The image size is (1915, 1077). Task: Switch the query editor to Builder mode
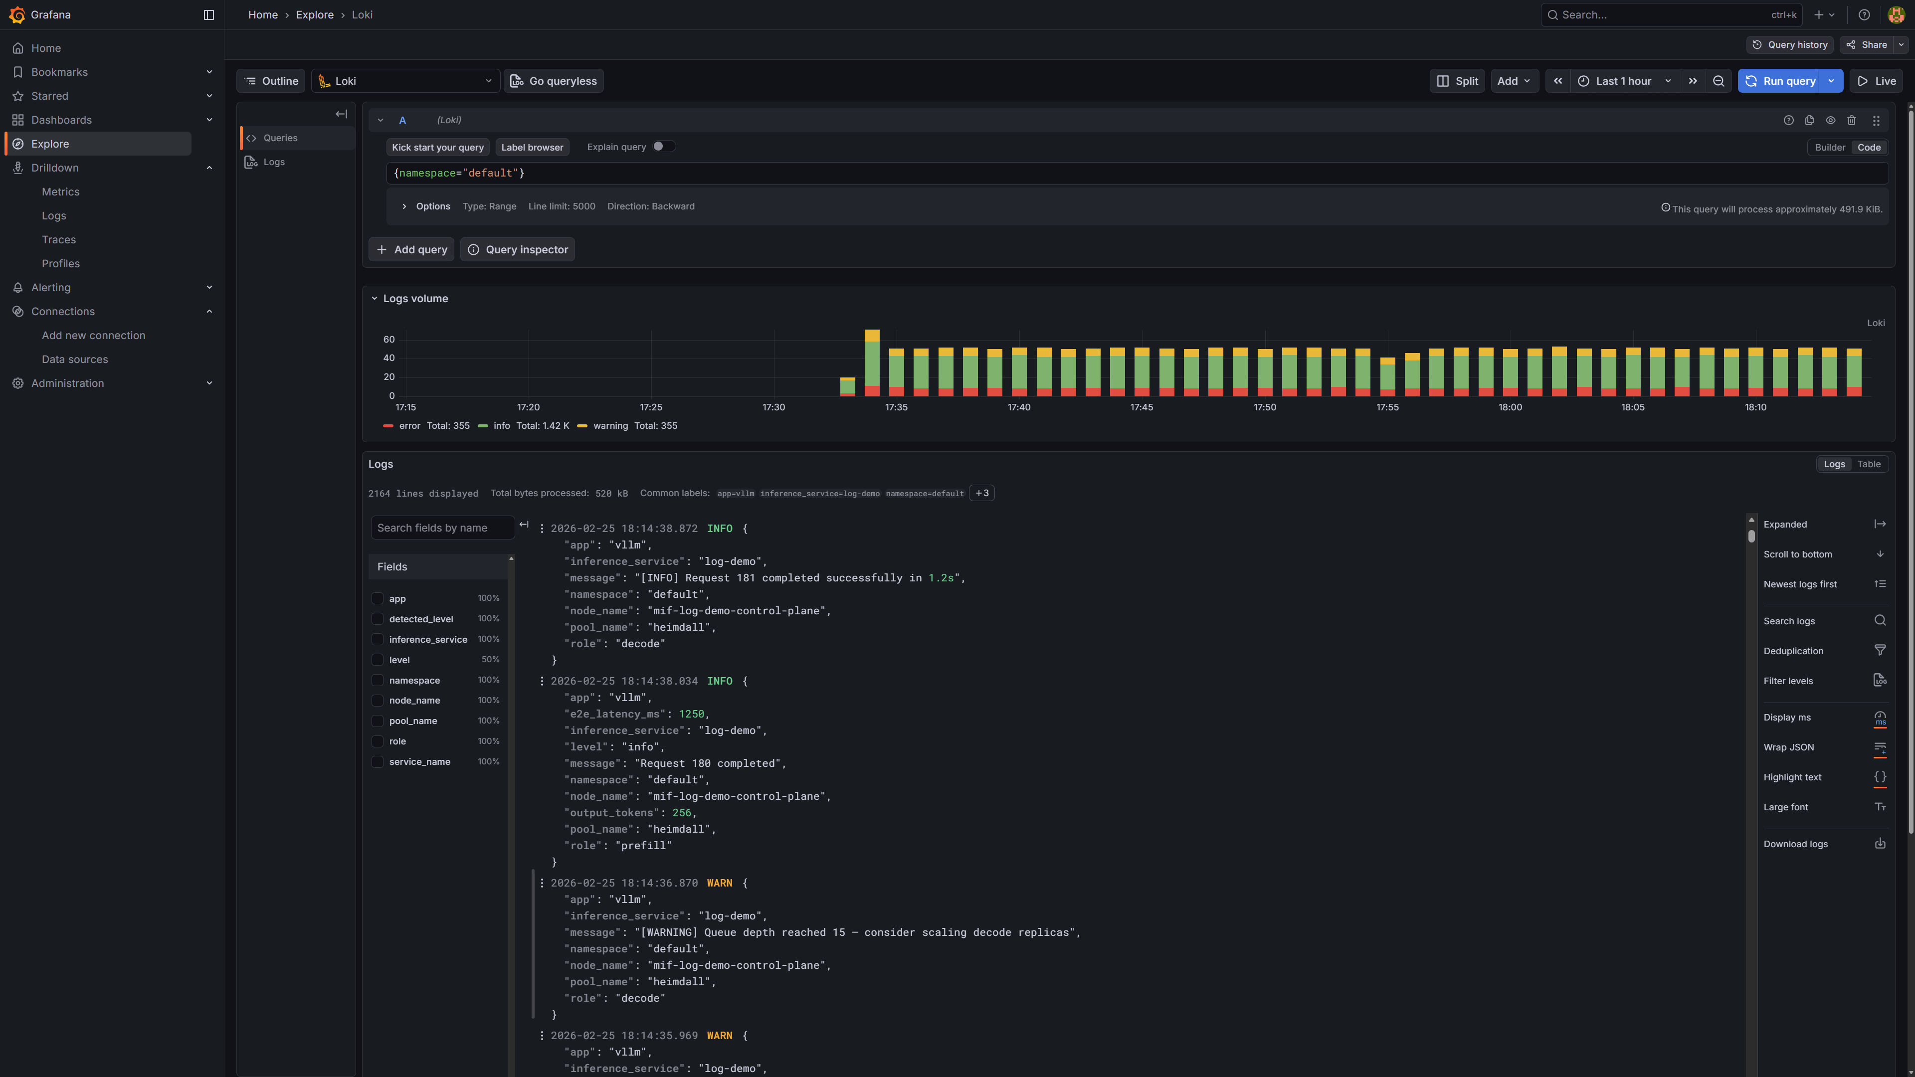1830,147
